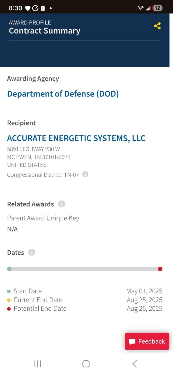The image size is (173, 375).
Task: Click the red Feedback button
Action: pyautogui.click(x=147, y=341)
